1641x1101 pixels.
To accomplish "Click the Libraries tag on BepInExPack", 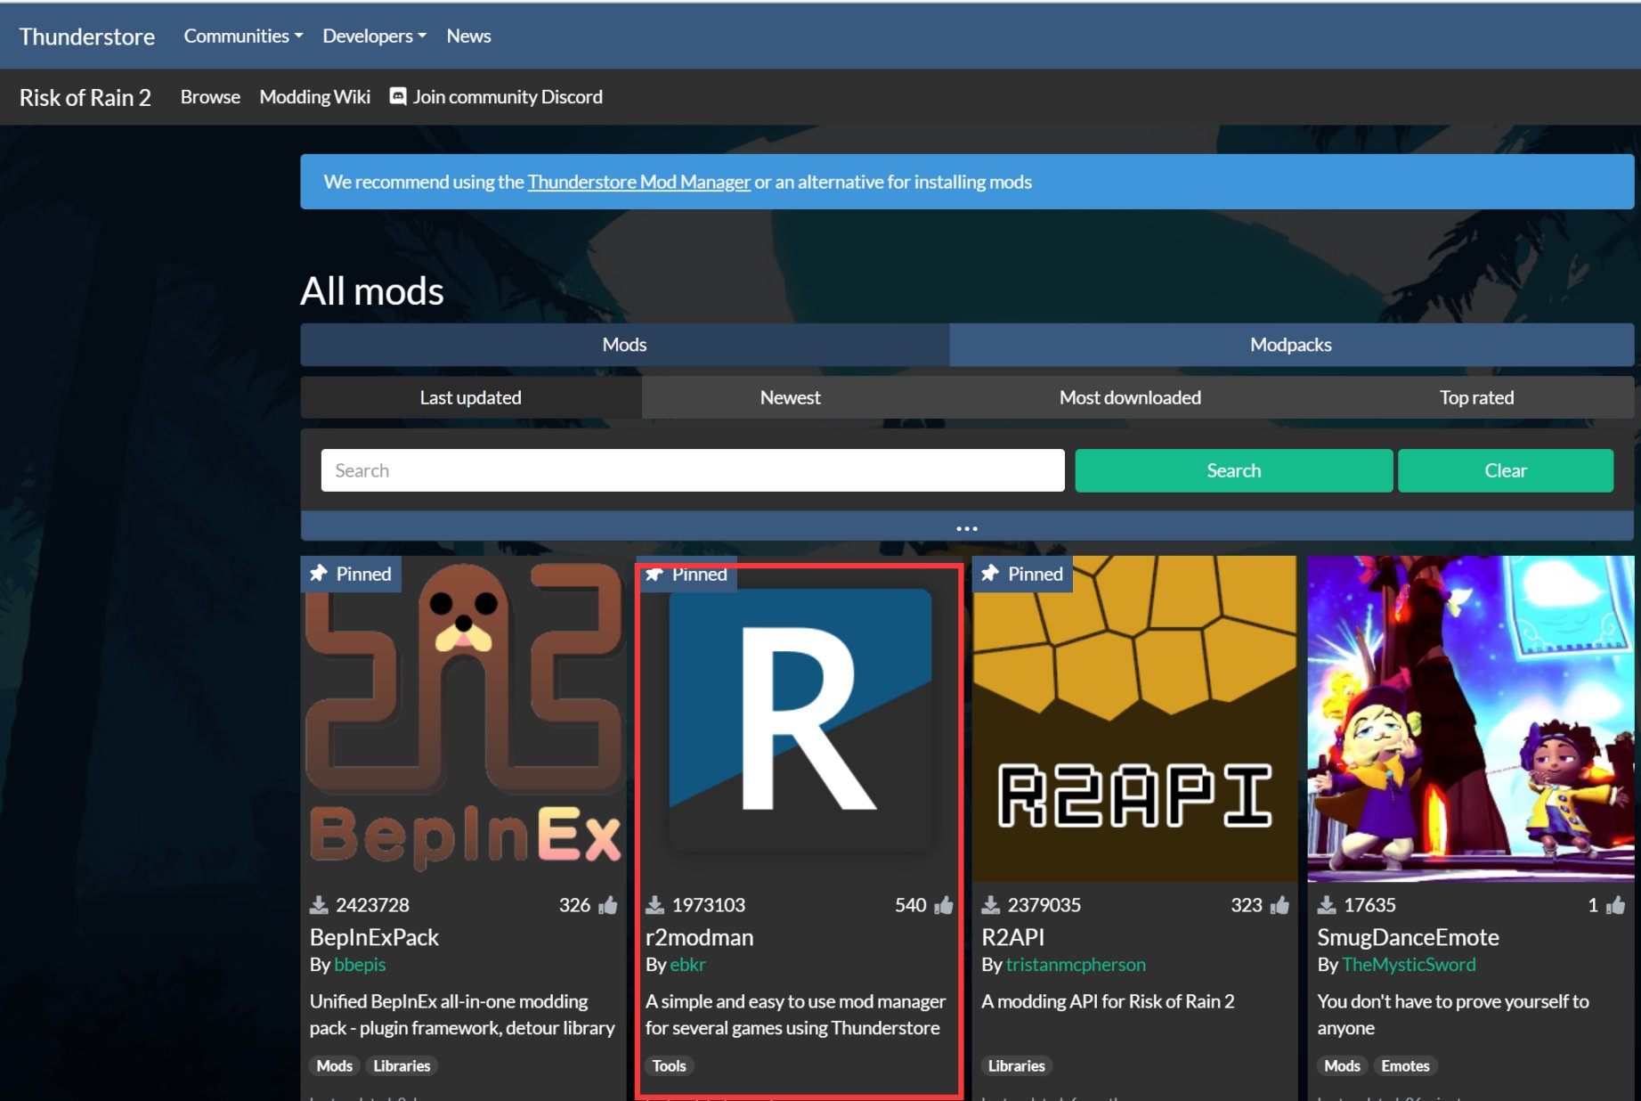I will 402,1066.
